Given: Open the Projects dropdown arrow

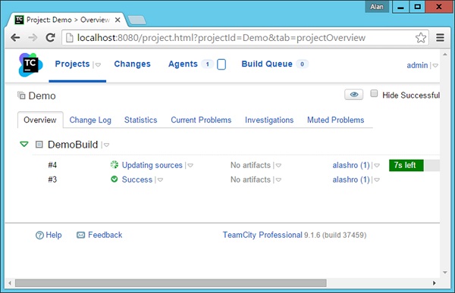Looking at the screenshot, I should point(98,64).
